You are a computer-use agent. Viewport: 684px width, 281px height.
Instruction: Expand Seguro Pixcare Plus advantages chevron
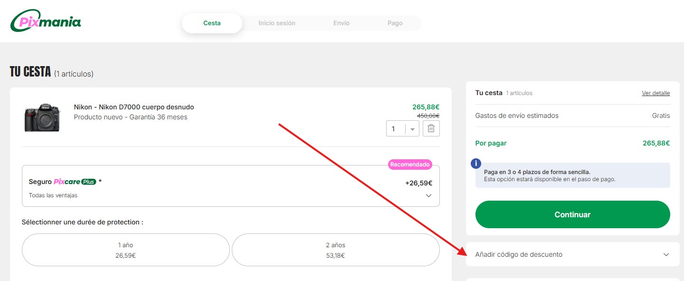pyautogui.click(x=428, y=196)
